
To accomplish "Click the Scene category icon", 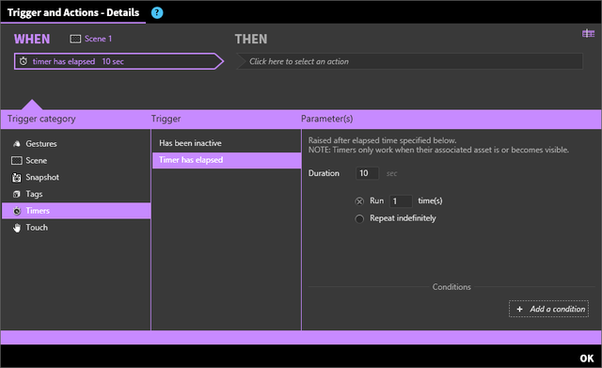I will pyautogui.click(x=17, y=161).
